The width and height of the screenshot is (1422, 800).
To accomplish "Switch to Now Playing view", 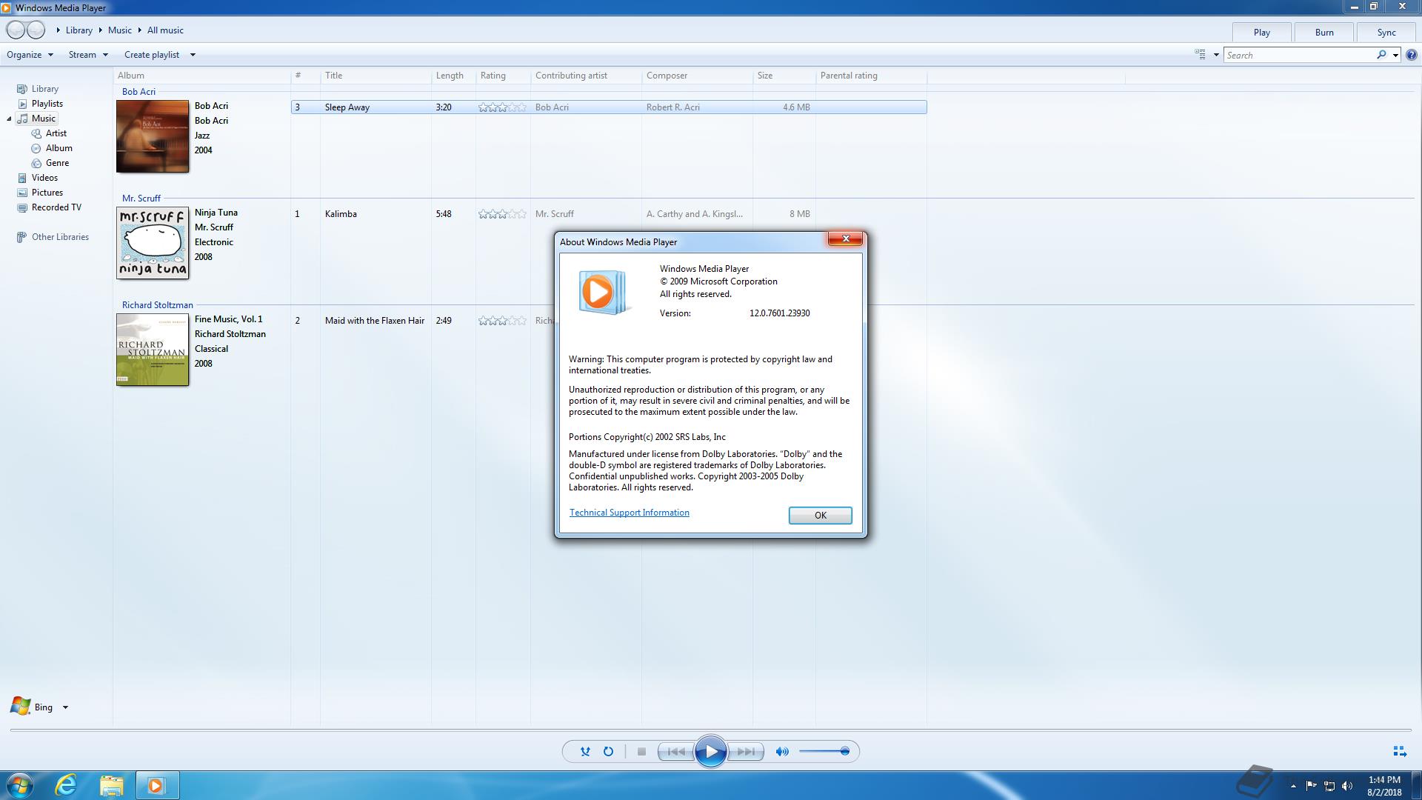I will 1399,751.
